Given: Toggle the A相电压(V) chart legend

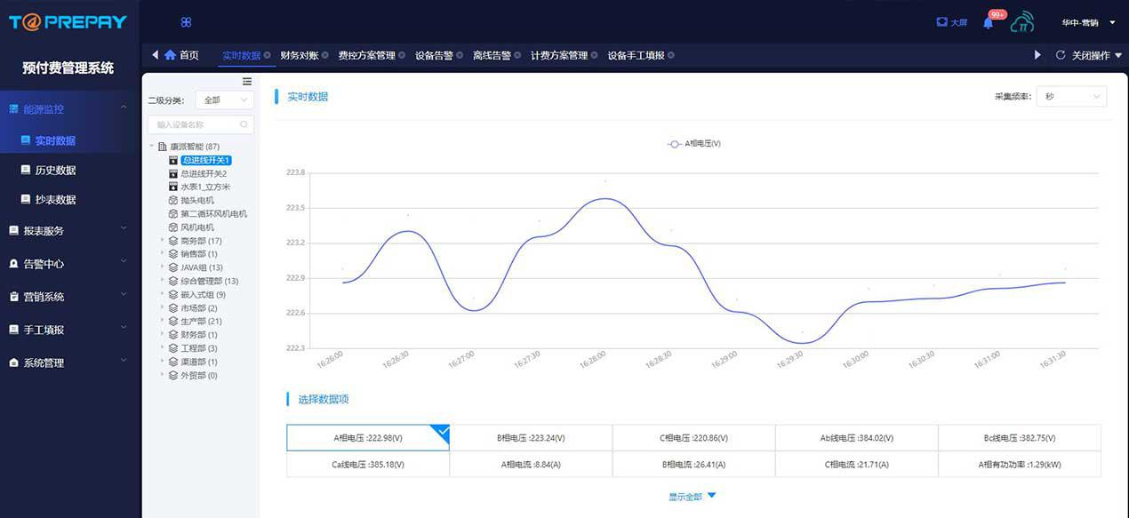Looking at the screenshot, I should click(694, 143).
